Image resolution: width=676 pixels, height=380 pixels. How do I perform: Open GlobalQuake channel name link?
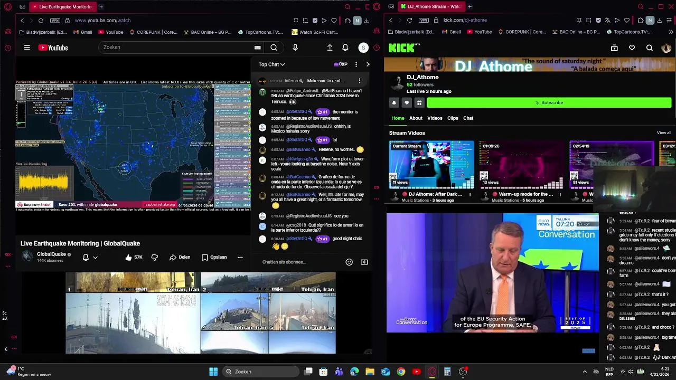(51, 254)
